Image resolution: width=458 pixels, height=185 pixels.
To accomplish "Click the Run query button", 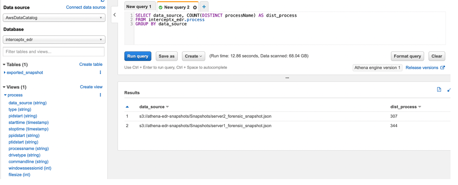I will point(138,56).
